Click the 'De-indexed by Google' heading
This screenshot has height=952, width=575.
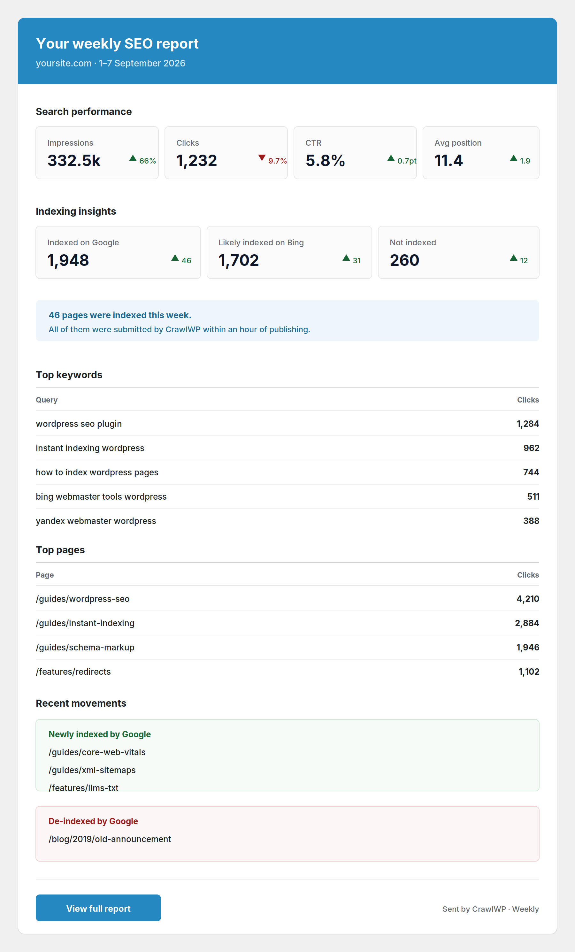point(93,821)
